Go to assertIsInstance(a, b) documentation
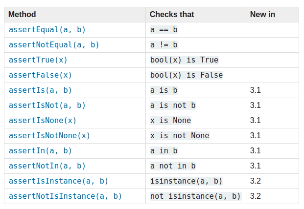 tap(58, 181)
